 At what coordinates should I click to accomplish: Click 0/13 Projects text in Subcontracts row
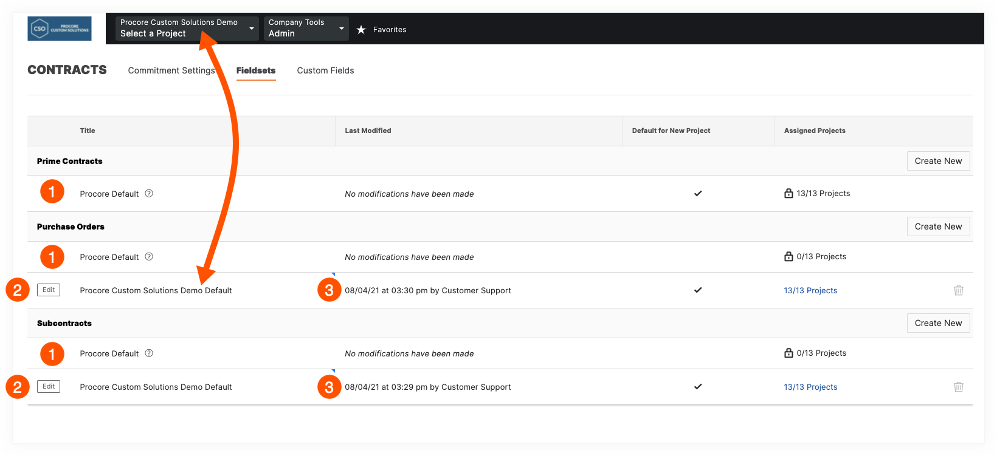coord(821,353)
